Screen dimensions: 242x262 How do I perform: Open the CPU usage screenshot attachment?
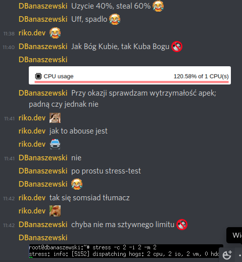(x=130, y=75)
